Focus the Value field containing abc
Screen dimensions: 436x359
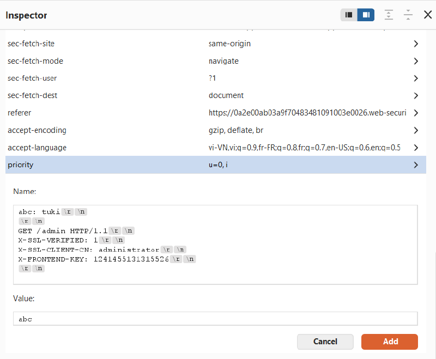tap(215, 319)
